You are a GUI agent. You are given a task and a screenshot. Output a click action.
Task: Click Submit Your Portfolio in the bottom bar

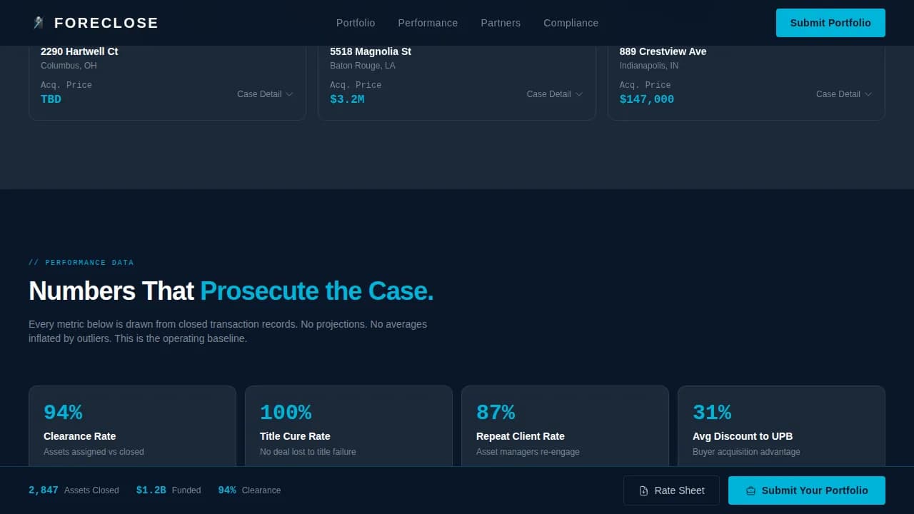coord(806,490)
